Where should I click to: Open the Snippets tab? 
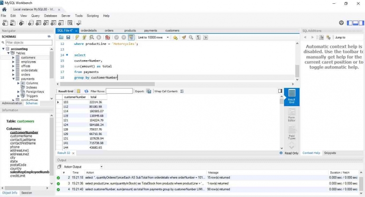330,153
